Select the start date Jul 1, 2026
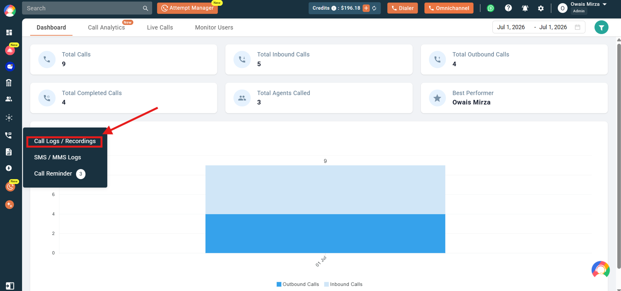The height and width of the screenshot is (291, 621). [511, 27]
